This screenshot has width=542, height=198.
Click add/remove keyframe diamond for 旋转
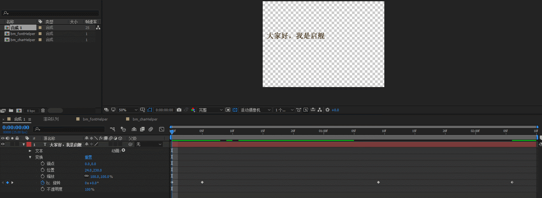point(7,183)
